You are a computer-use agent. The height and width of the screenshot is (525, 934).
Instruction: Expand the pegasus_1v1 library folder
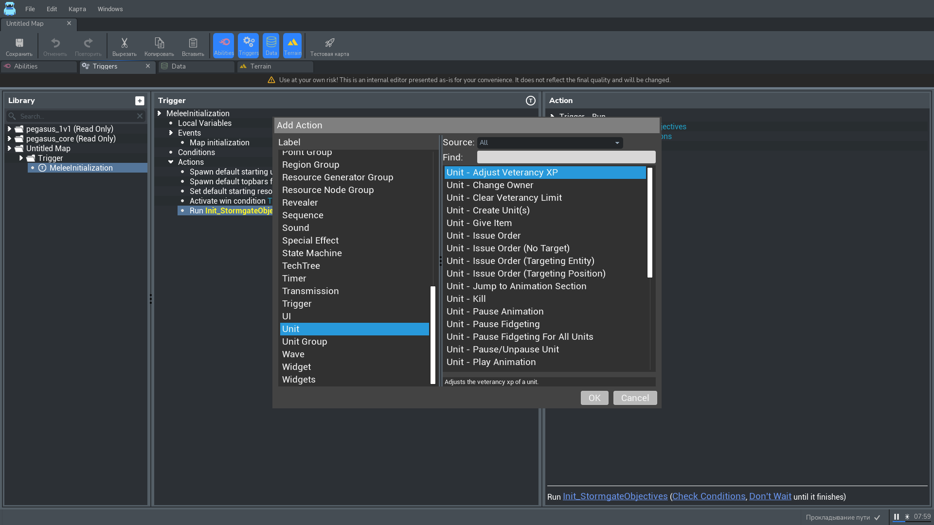click(9, 129)
